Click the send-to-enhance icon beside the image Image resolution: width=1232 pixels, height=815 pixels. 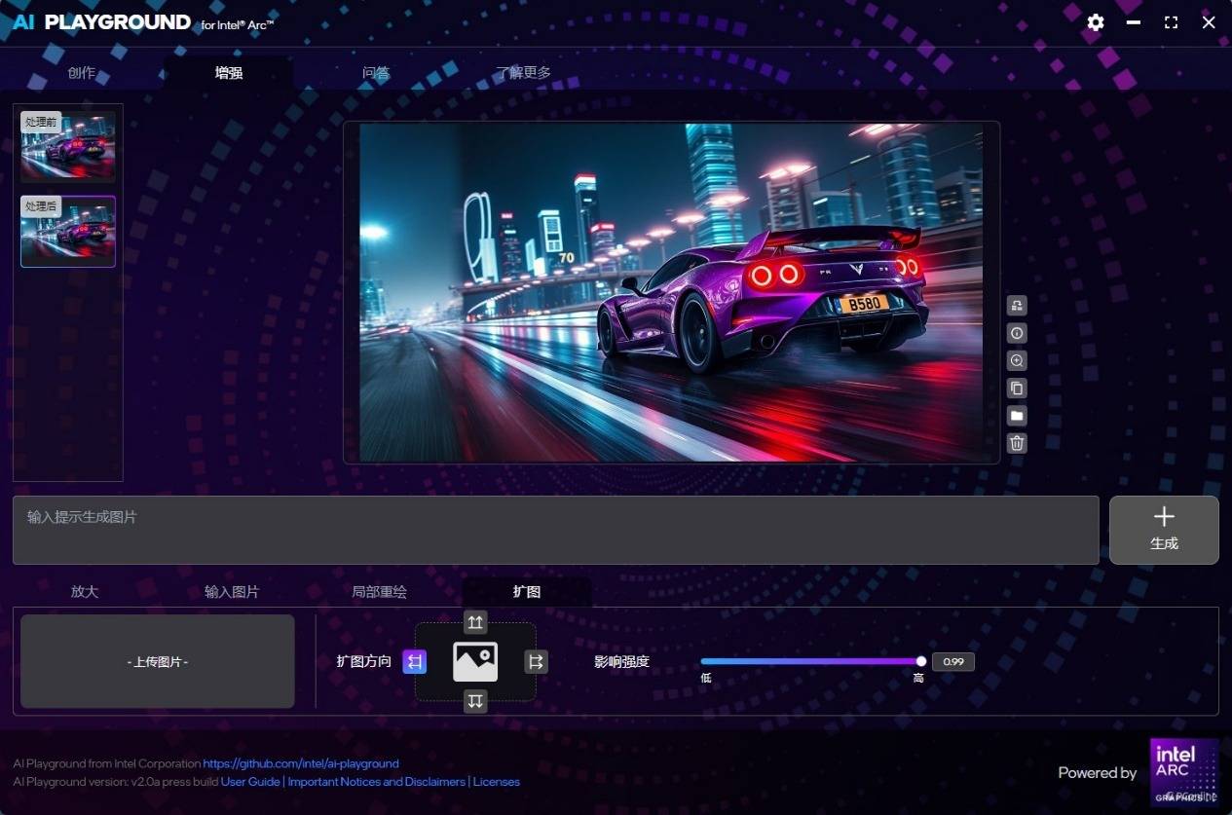pyautogui.click(x=1017, y=306)
